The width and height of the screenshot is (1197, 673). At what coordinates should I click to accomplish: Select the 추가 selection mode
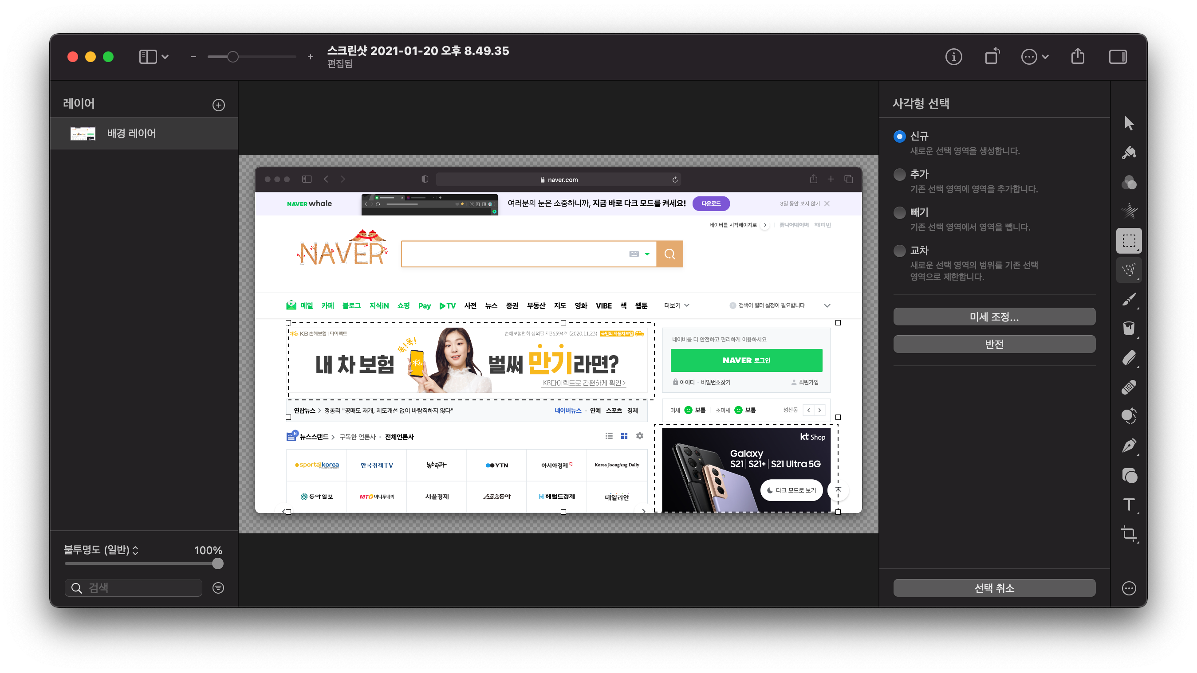900,175
